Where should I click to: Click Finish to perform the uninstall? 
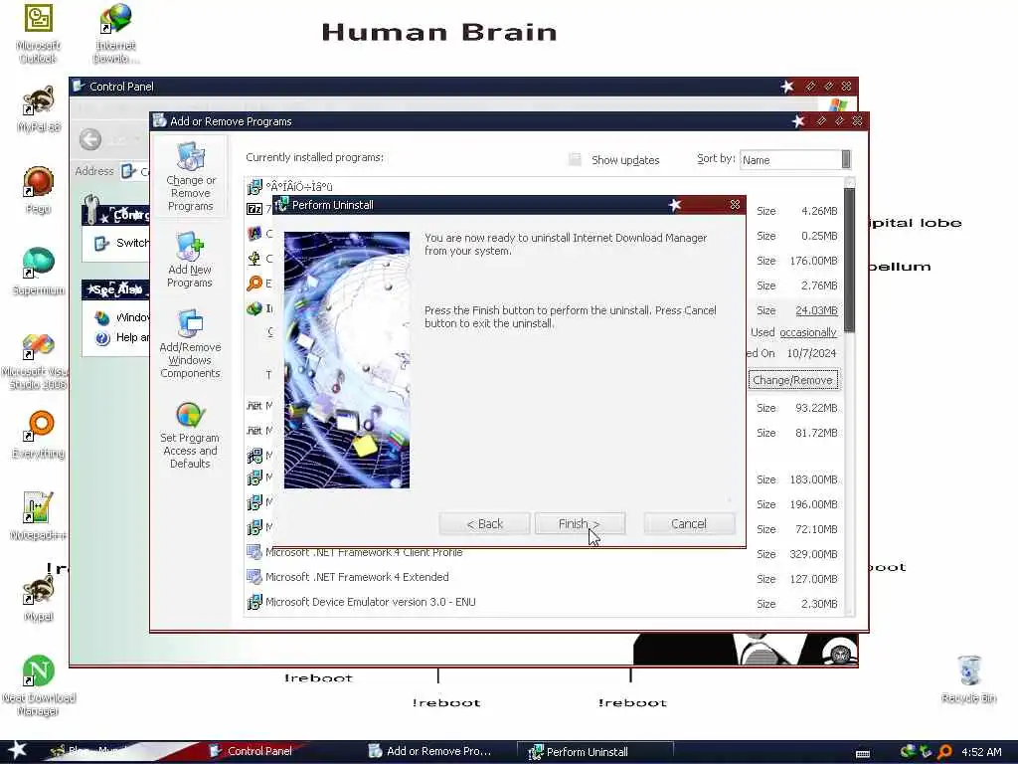coord(580,523)
